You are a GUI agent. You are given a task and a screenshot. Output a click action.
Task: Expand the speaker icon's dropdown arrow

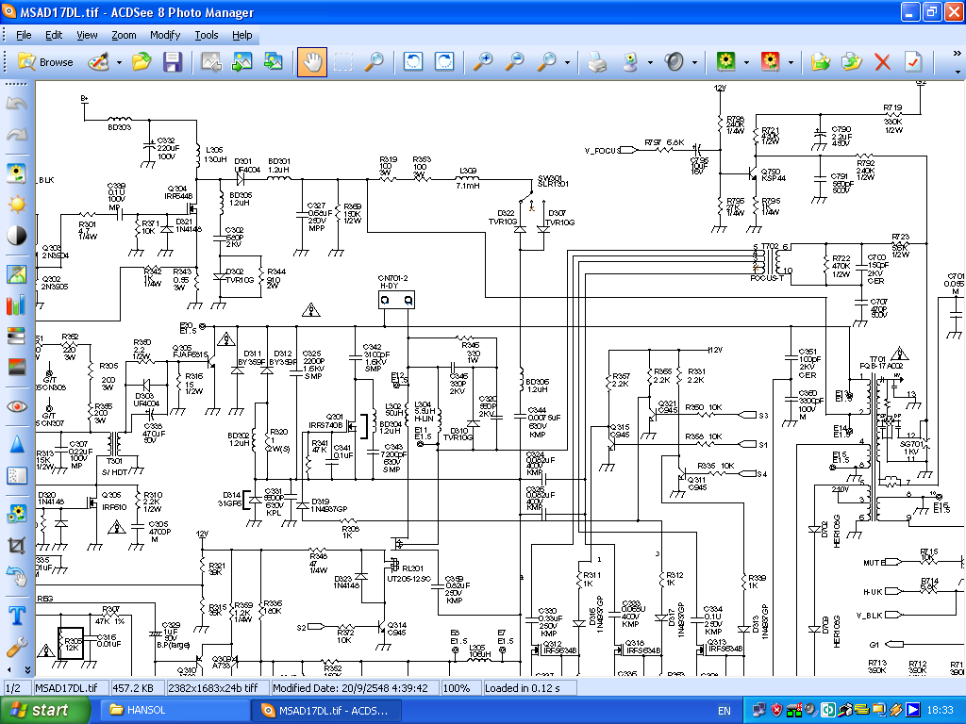tap(695, 62)
